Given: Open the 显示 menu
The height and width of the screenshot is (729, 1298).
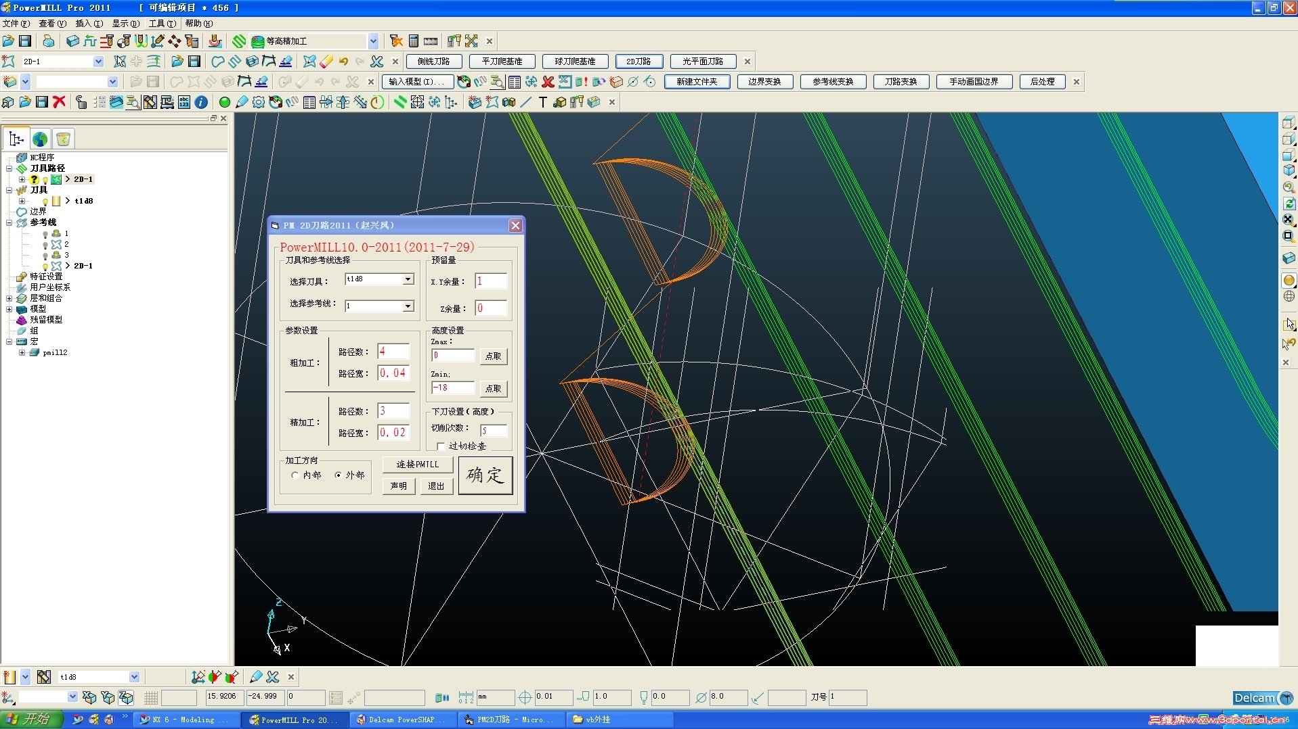Looking at the screenshot, I should click(125, 24).
